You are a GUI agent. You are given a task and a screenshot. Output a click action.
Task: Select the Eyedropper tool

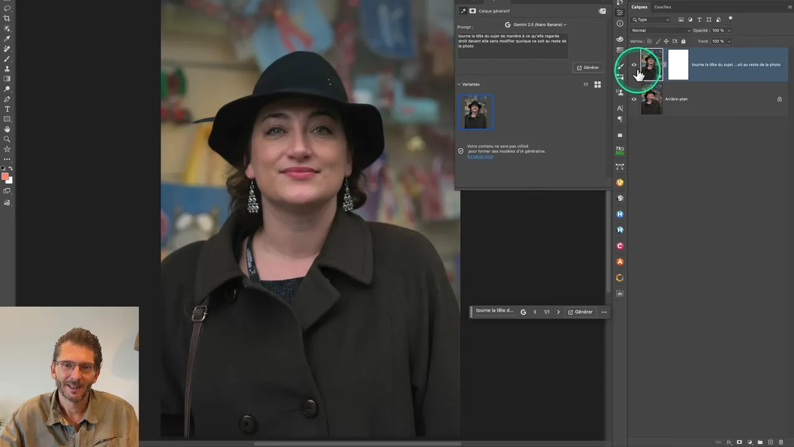pyautogui.click(x=7, y=38)
